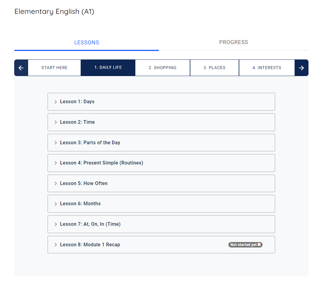The height and width of the screenshot is (284, 326).
Task: Switch to the 2. SHOPPING module
Action: pos(162,68)
